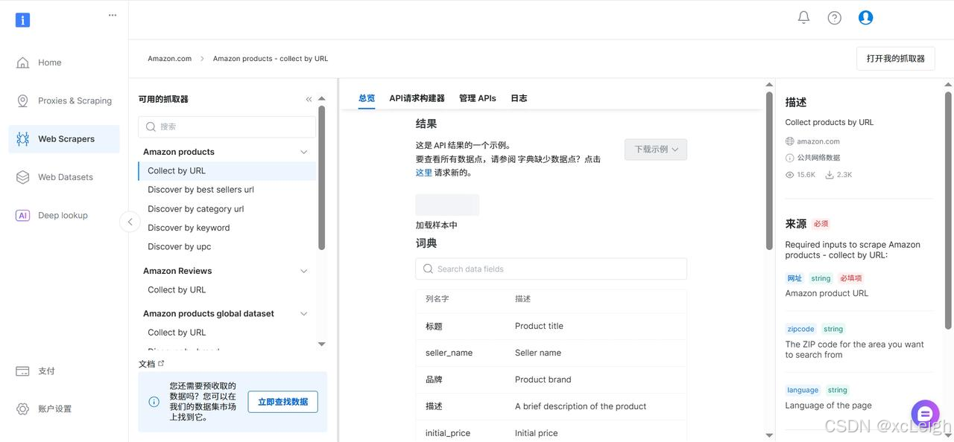Click the 标题 Product title row
The image size is (954, 442).
tap(552, 326)
